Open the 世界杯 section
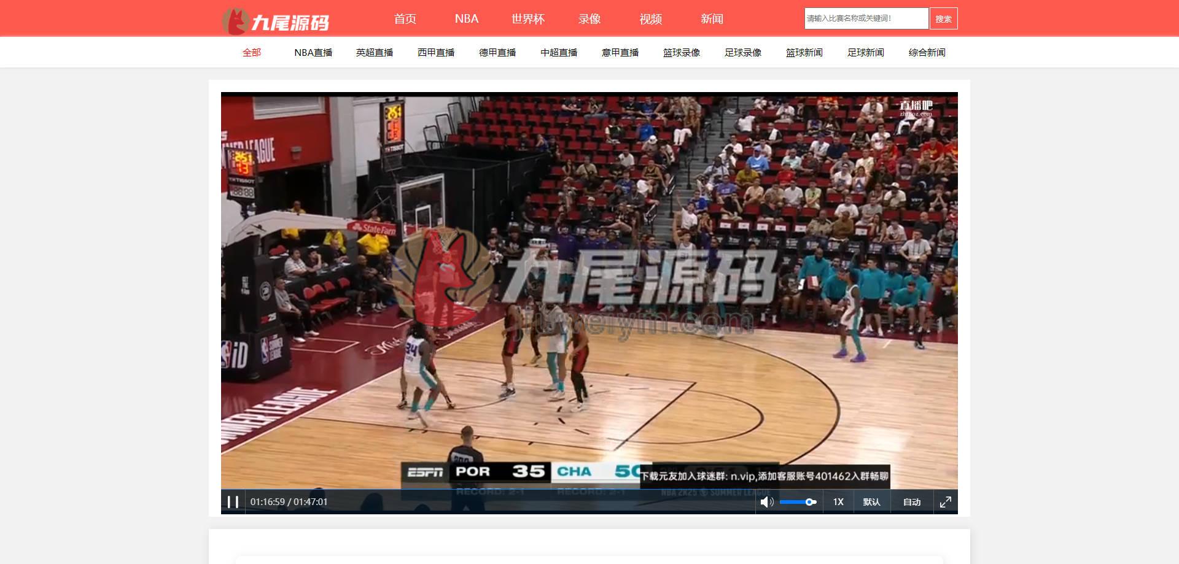The width and height of the screenshot is (1179, 564). point(528,19)
